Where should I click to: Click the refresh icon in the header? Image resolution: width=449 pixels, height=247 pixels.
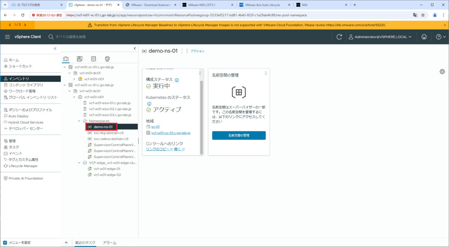pyautogui.click(x=339, y=37)
